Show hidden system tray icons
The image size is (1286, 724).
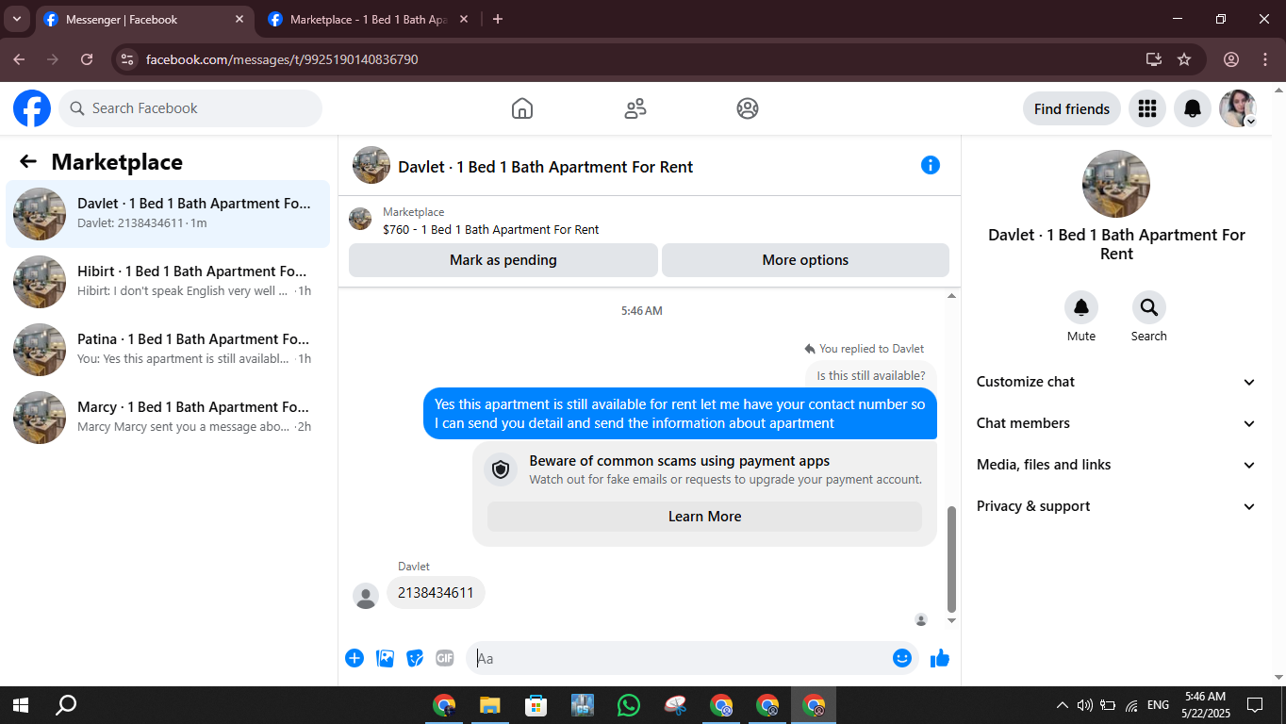(x=1063, y=705)
